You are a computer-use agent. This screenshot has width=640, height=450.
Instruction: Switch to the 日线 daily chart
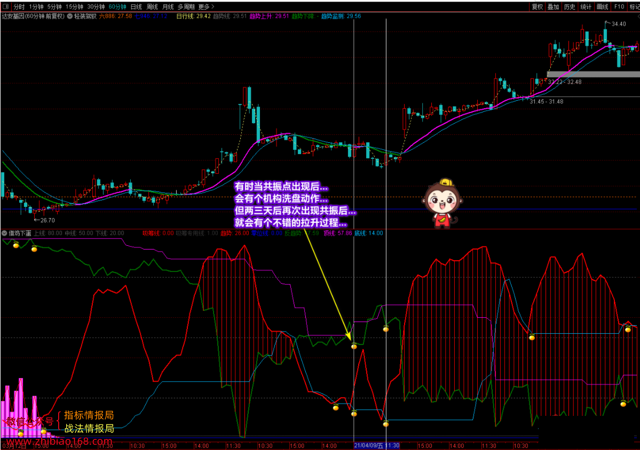coord(136,7)
